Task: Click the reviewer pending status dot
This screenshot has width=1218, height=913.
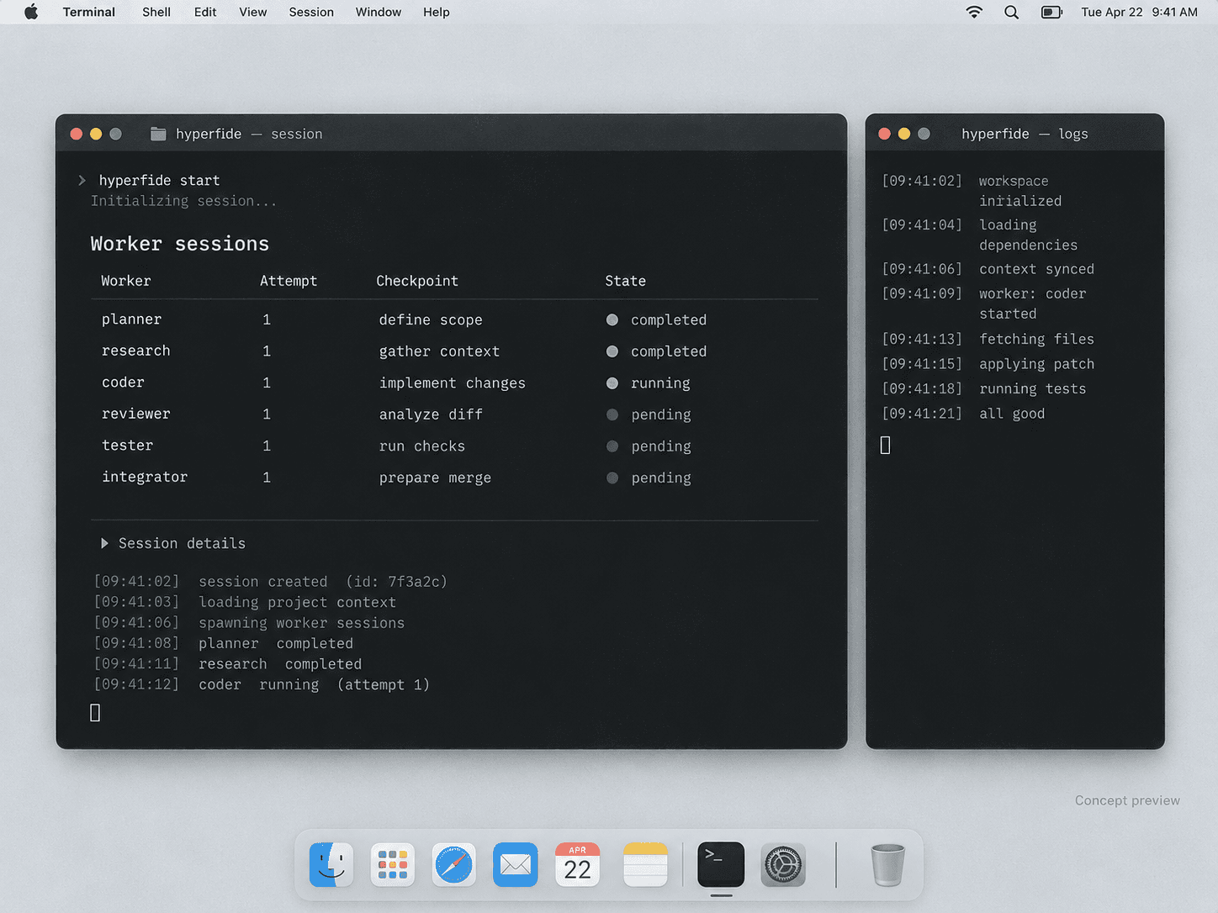Action: (x=612, y=414)
